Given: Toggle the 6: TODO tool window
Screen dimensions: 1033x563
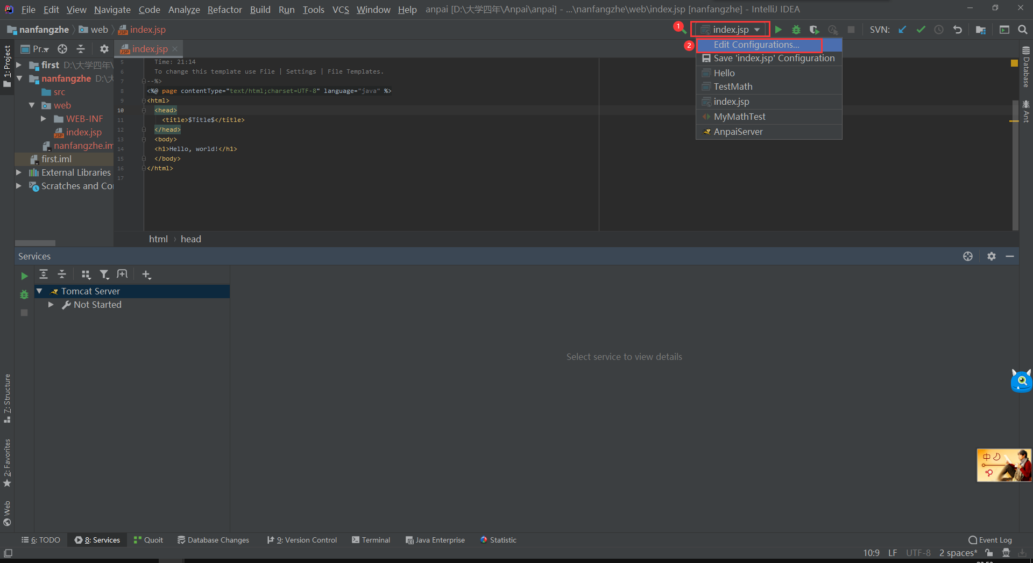Looking at the screenshot, I should click(x=41, y=540).
